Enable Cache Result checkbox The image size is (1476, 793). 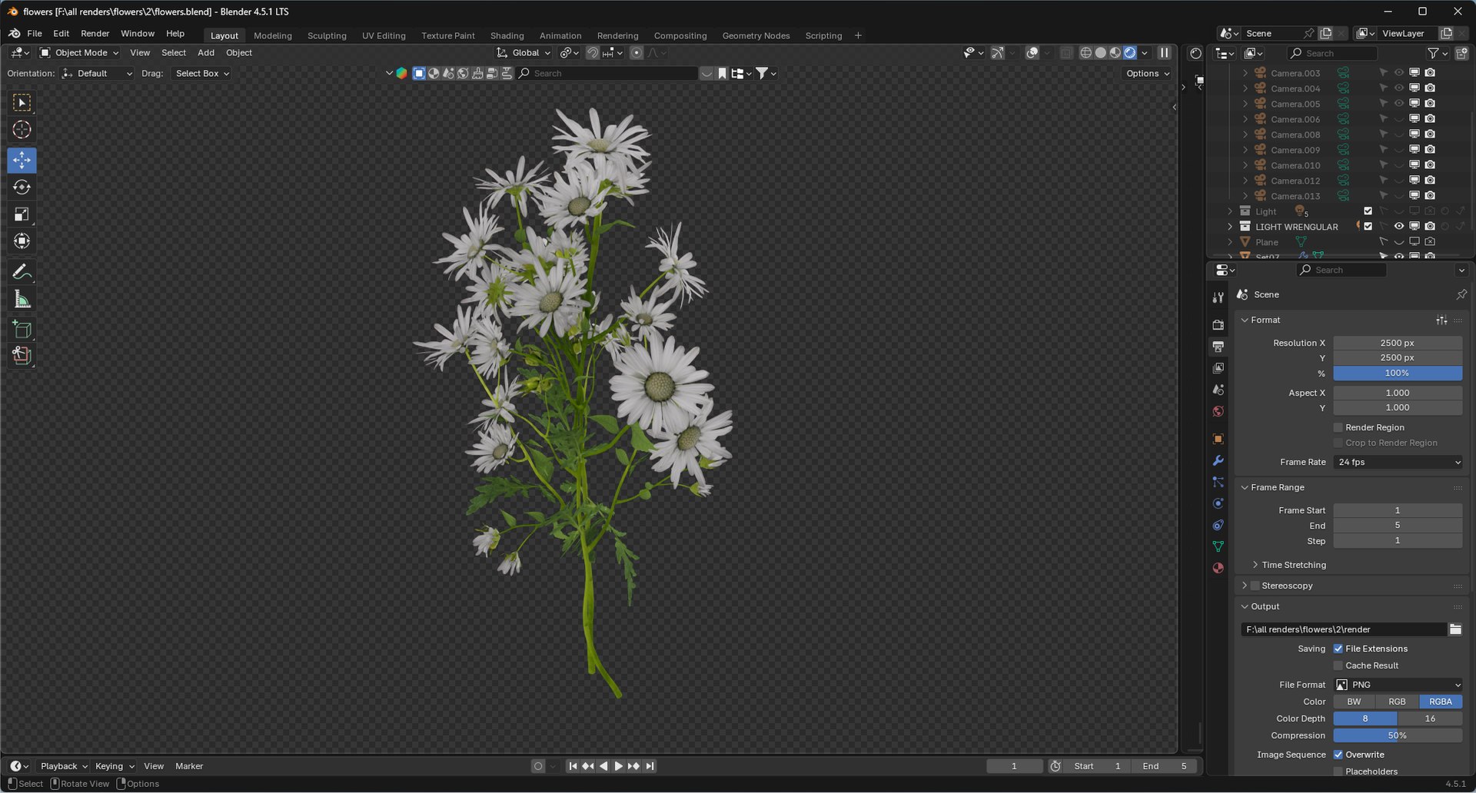[1338, 665]
